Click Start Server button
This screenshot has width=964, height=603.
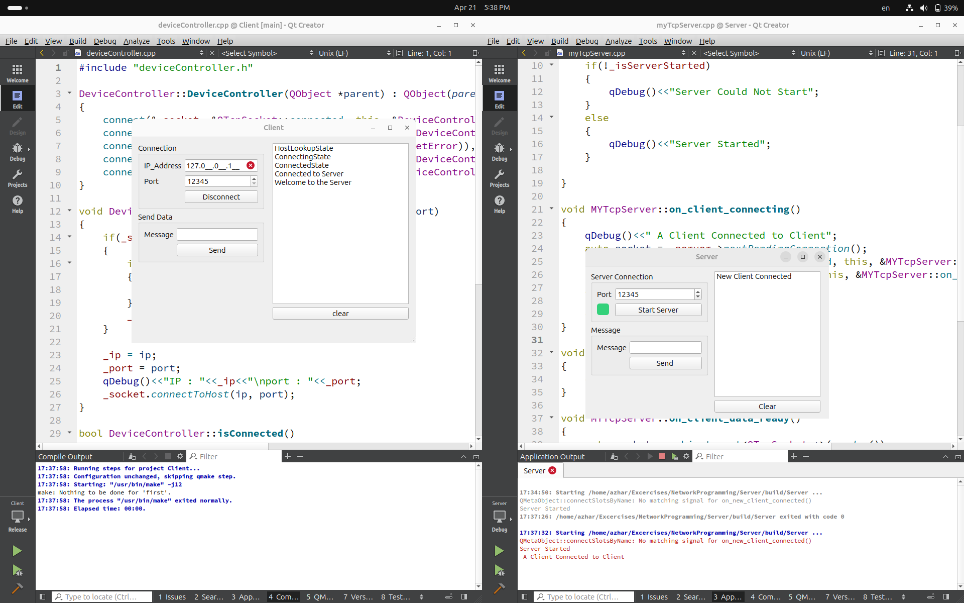pyautogui.click(x=658, y=310)
